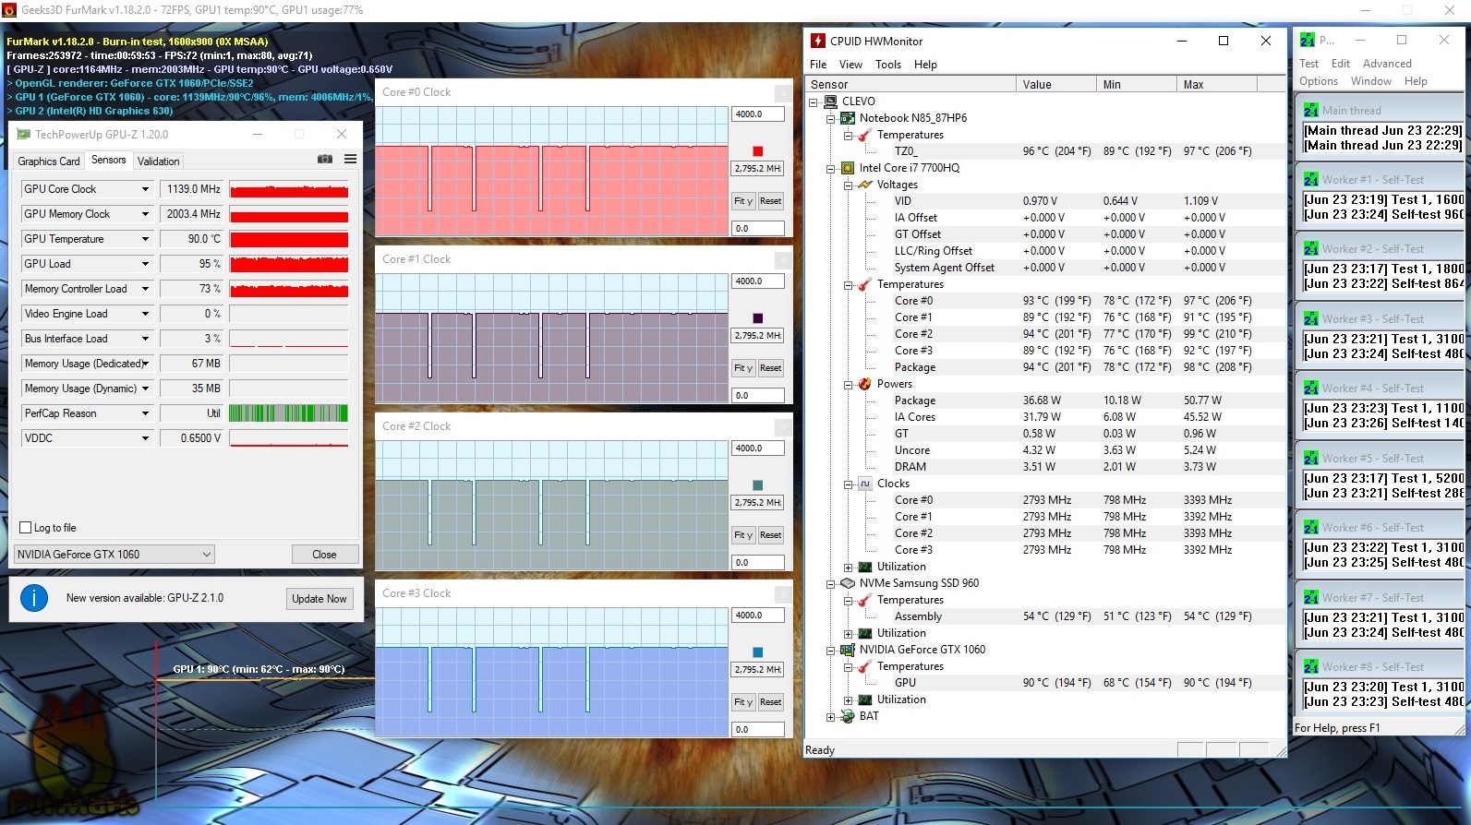This screenshot has width=1471, height=825.
Task: Click the BAT battery icon
Action: (x=848, y=716)
